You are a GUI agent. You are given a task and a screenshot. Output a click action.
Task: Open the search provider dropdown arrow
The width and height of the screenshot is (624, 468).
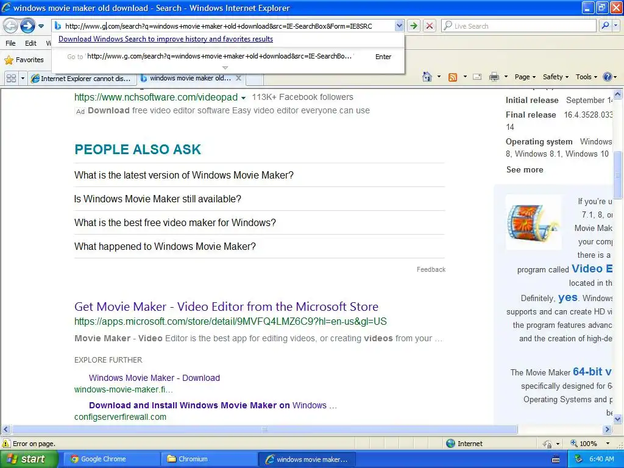tap(615, 26)
